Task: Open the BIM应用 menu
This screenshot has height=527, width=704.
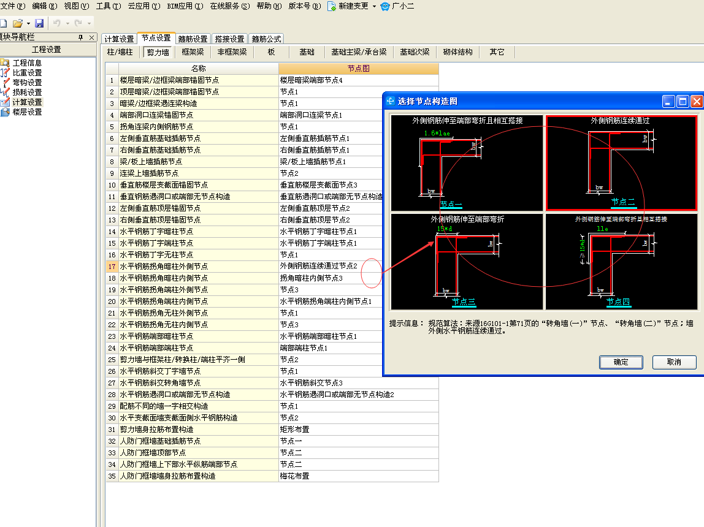Action: [185, 6]
